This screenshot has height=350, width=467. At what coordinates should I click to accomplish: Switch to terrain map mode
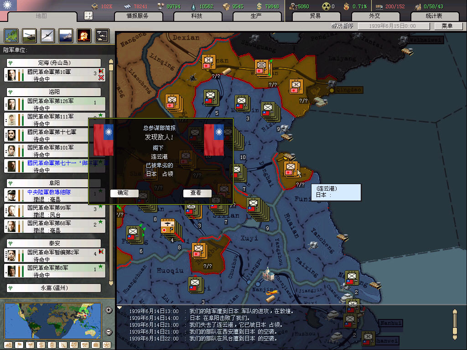[x=8, y=345]
